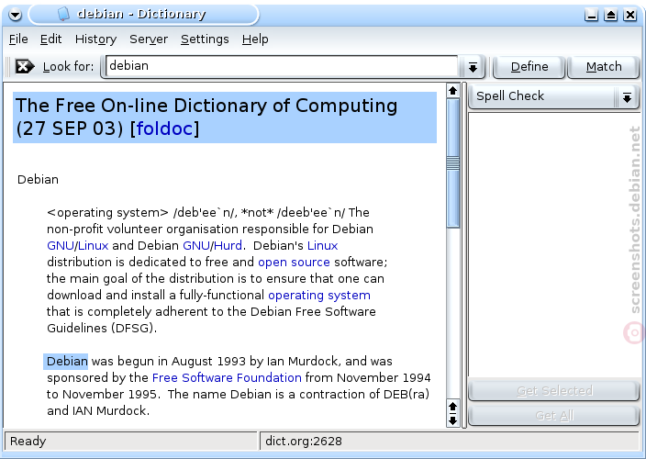This screenshot has width=646, height=459.
Task: Click the Look for label
Action: tap(68, 67)
